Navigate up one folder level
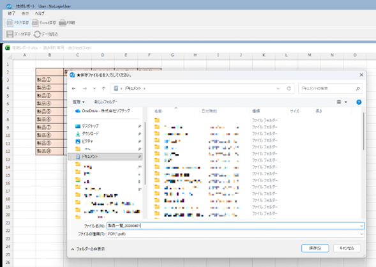This screenshot has height=267, width=376. [x=103, y=89]
